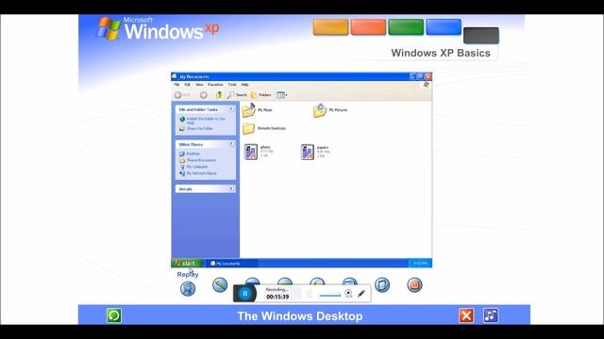Open the File menu
Image resolution: width=604 pixels, height=339 pixels.
pyautogui.click(x=176, y=85)
